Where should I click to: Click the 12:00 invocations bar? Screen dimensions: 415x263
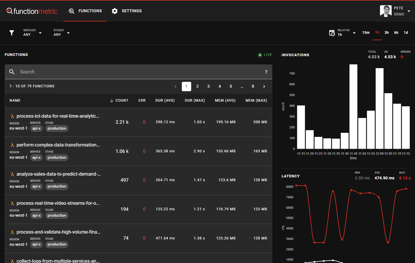pos(380,109)
